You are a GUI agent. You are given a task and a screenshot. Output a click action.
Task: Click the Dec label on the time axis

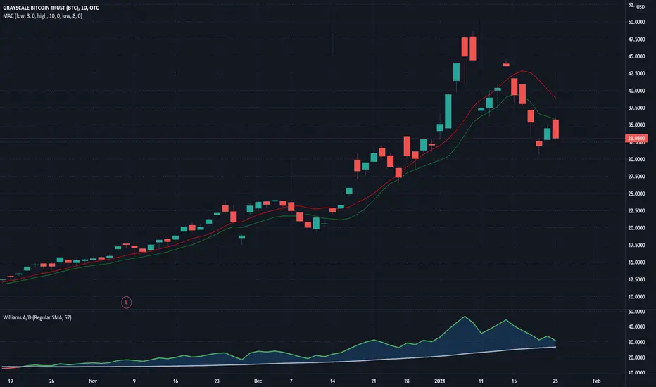click(x=258, y=381)
